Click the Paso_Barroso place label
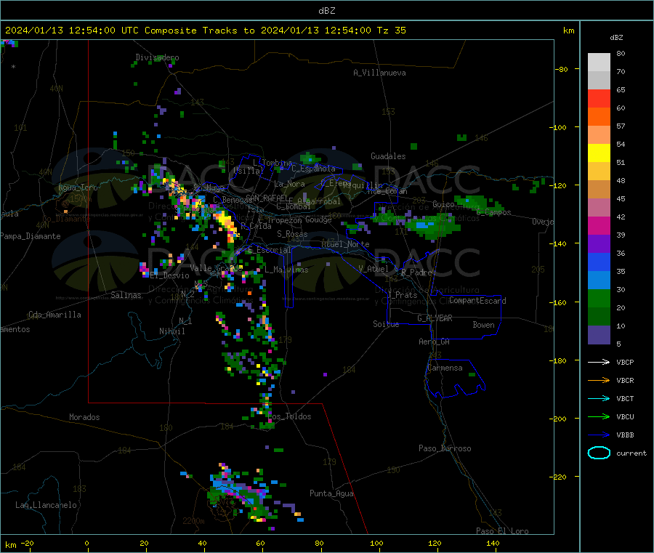This screenshot has height=553, width=654. click(x=445, y=448)
